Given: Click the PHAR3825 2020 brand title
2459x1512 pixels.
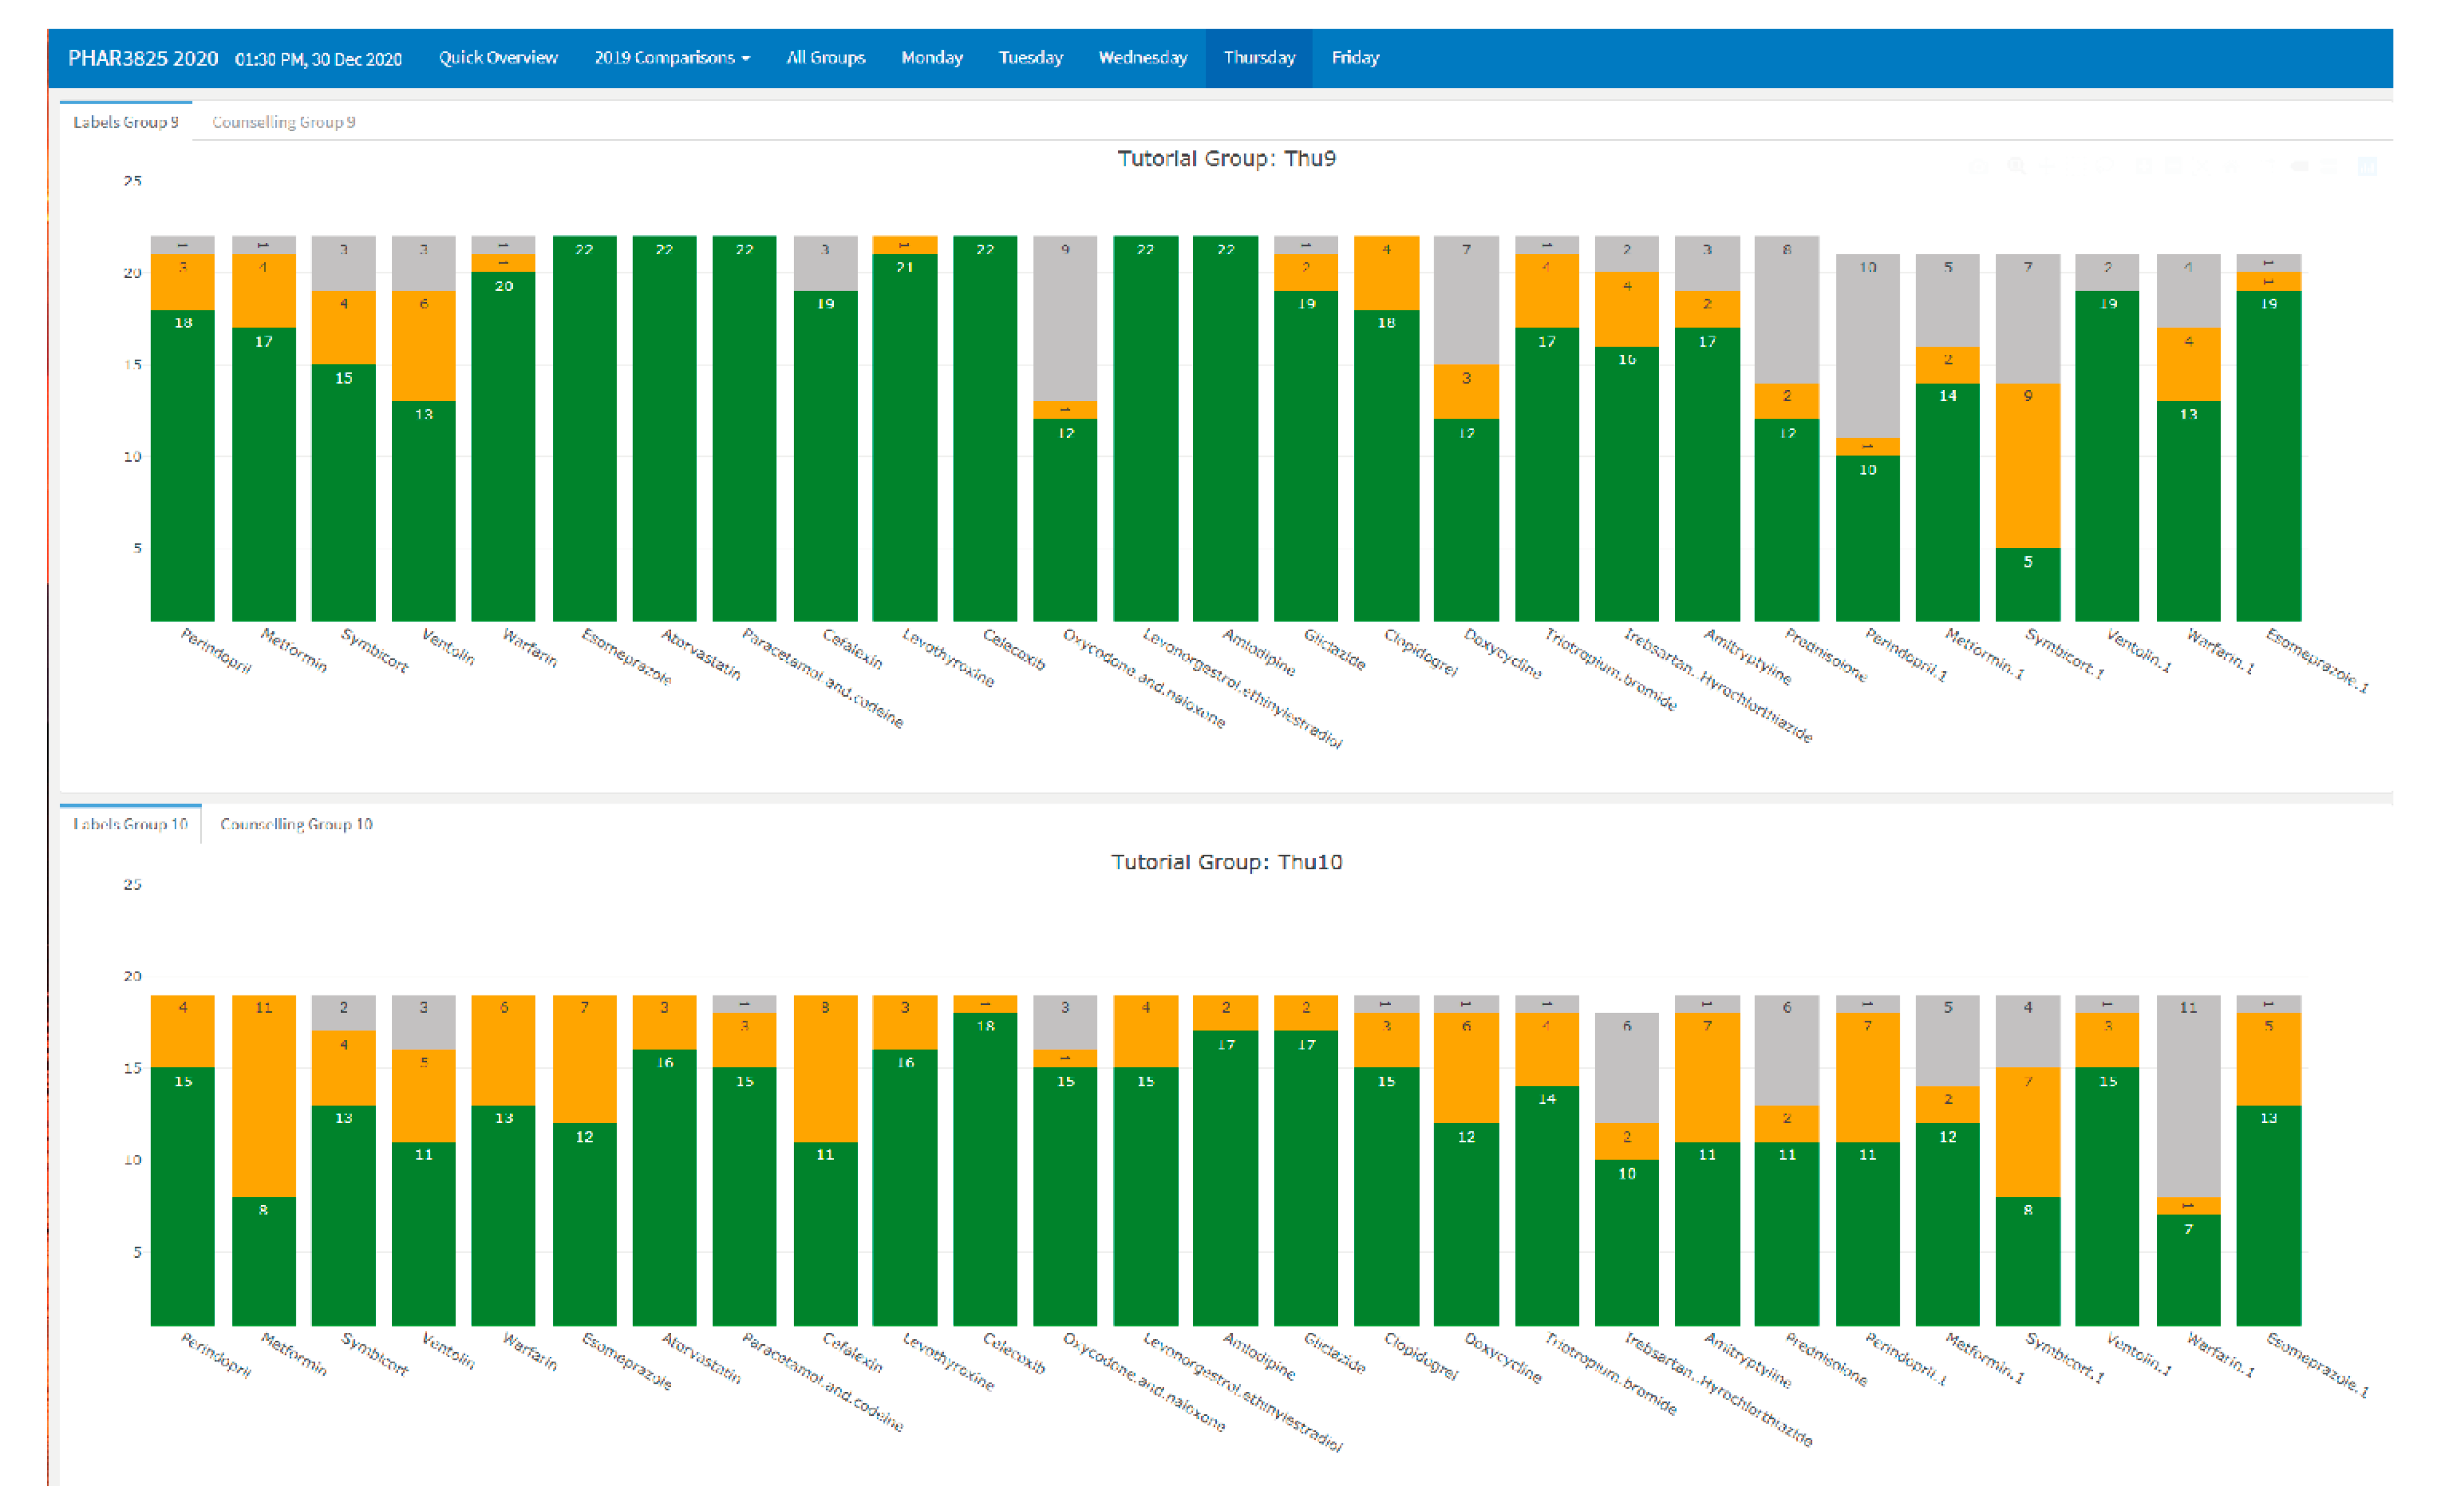Looking at the screenshot, I should pos(143,58).
